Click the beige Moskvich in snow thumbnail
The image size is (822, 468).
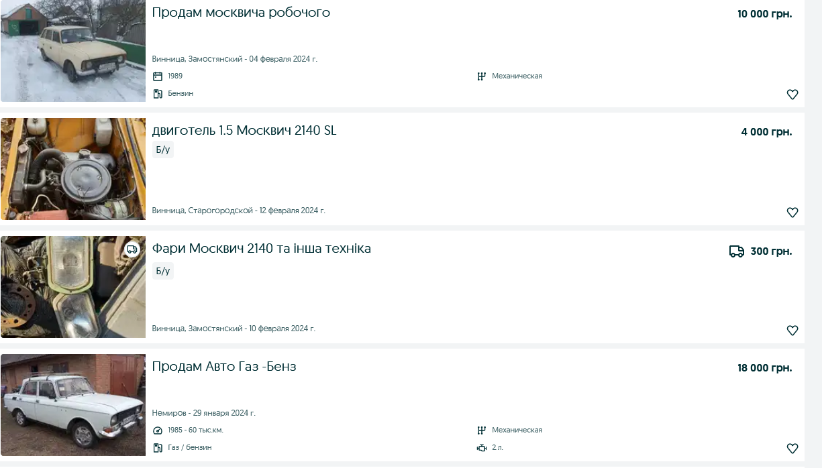click(72, 51)
